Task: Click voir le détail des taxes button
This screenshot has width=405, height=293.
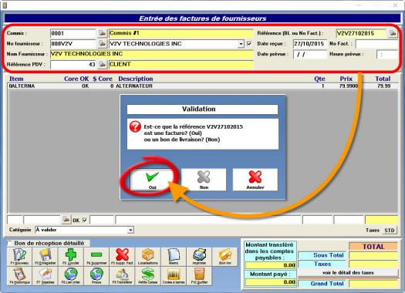Action: coord(348,273)
